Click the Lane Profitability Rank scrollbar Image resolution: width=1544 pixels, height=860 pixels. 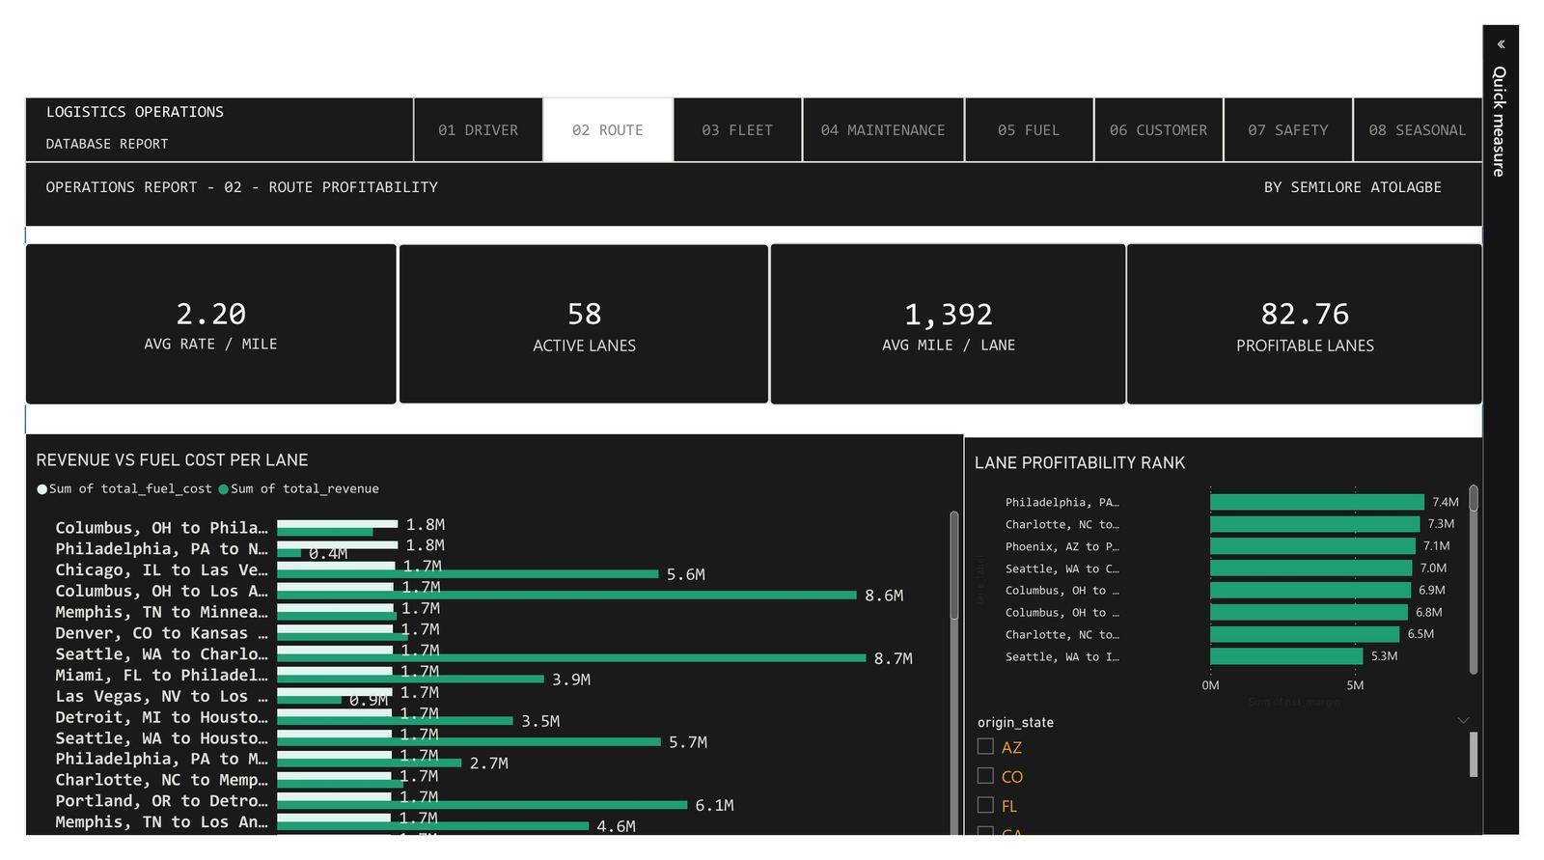coord(1474,498)
